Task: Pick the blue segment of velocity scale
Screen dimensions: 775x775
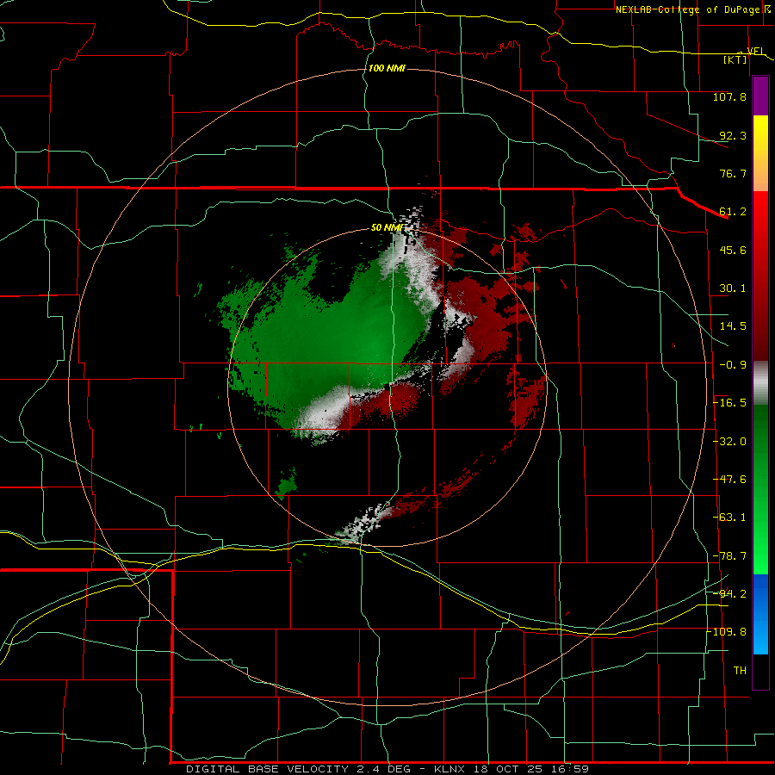Action: (x=760, y=614)
